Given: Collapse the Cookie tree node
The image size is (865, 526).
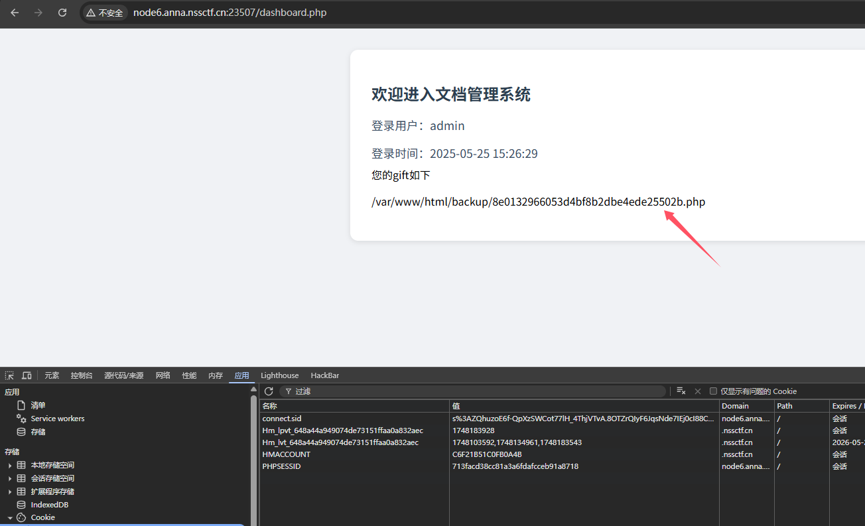Looking at the screenshot, I should [10, 517].
